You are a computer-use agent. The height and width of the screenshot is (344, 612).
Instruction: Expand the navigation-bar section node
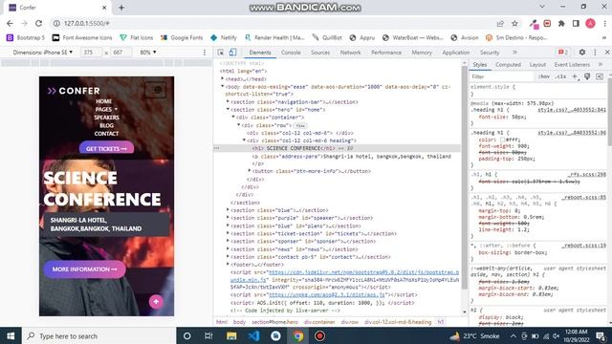228,102
